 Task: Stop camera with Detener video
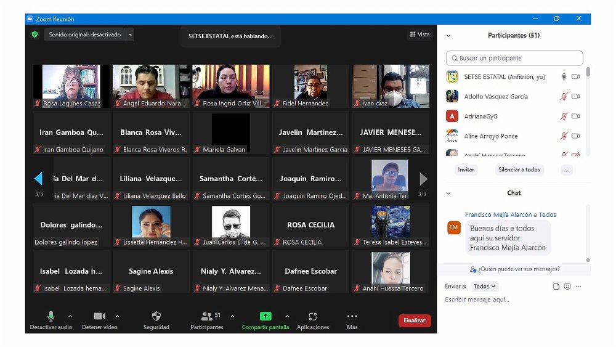pos(99,316)
